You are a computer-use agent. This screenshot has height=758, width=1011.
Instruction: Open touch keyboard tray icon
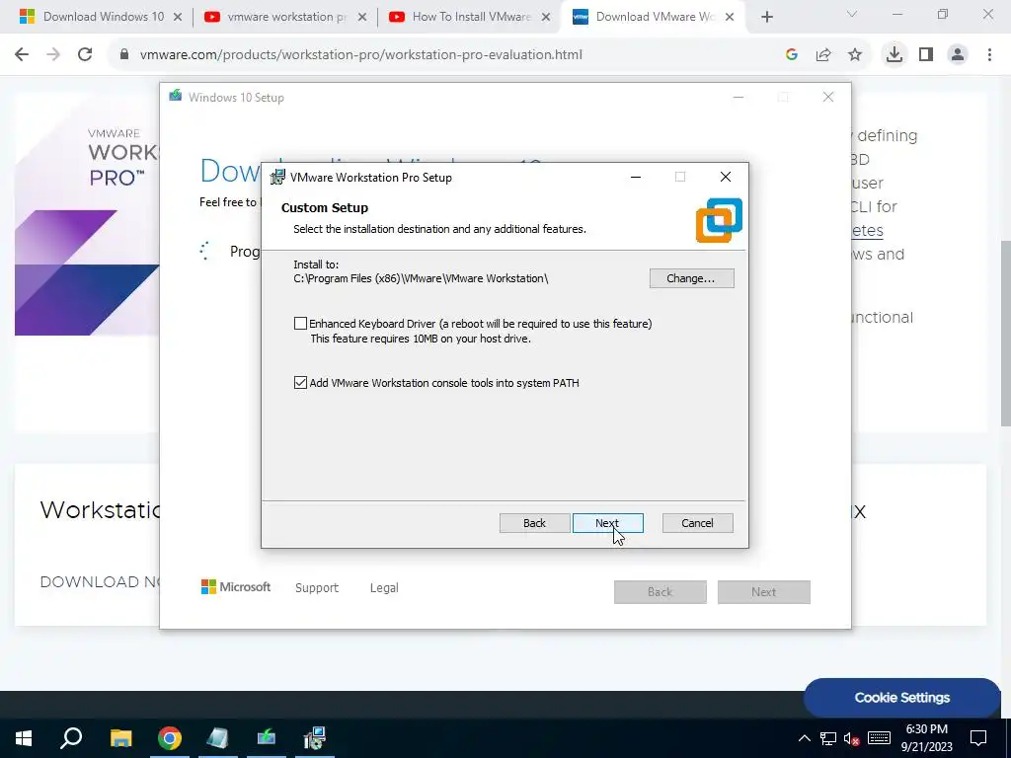tap(879, 738)
